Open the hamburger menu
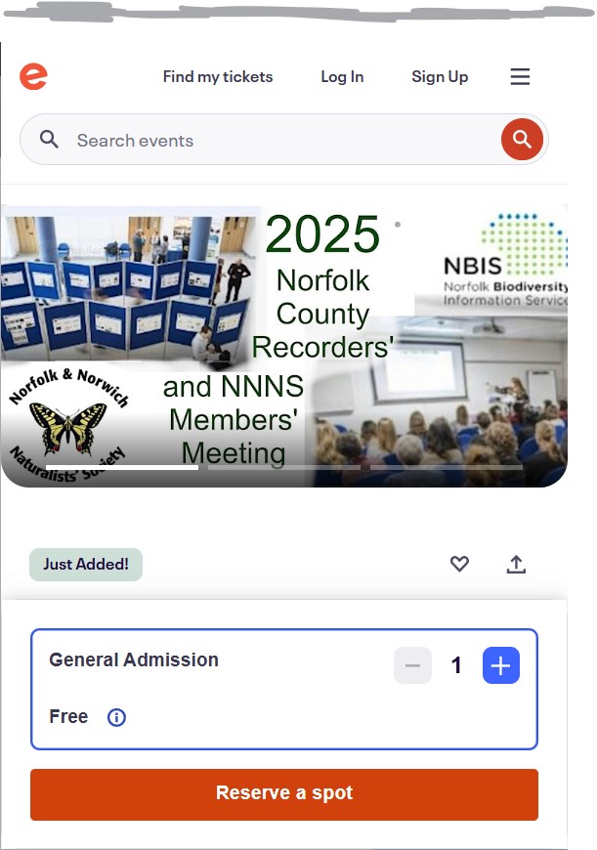The width and height of the screenshot is (597, 850). 520,76
